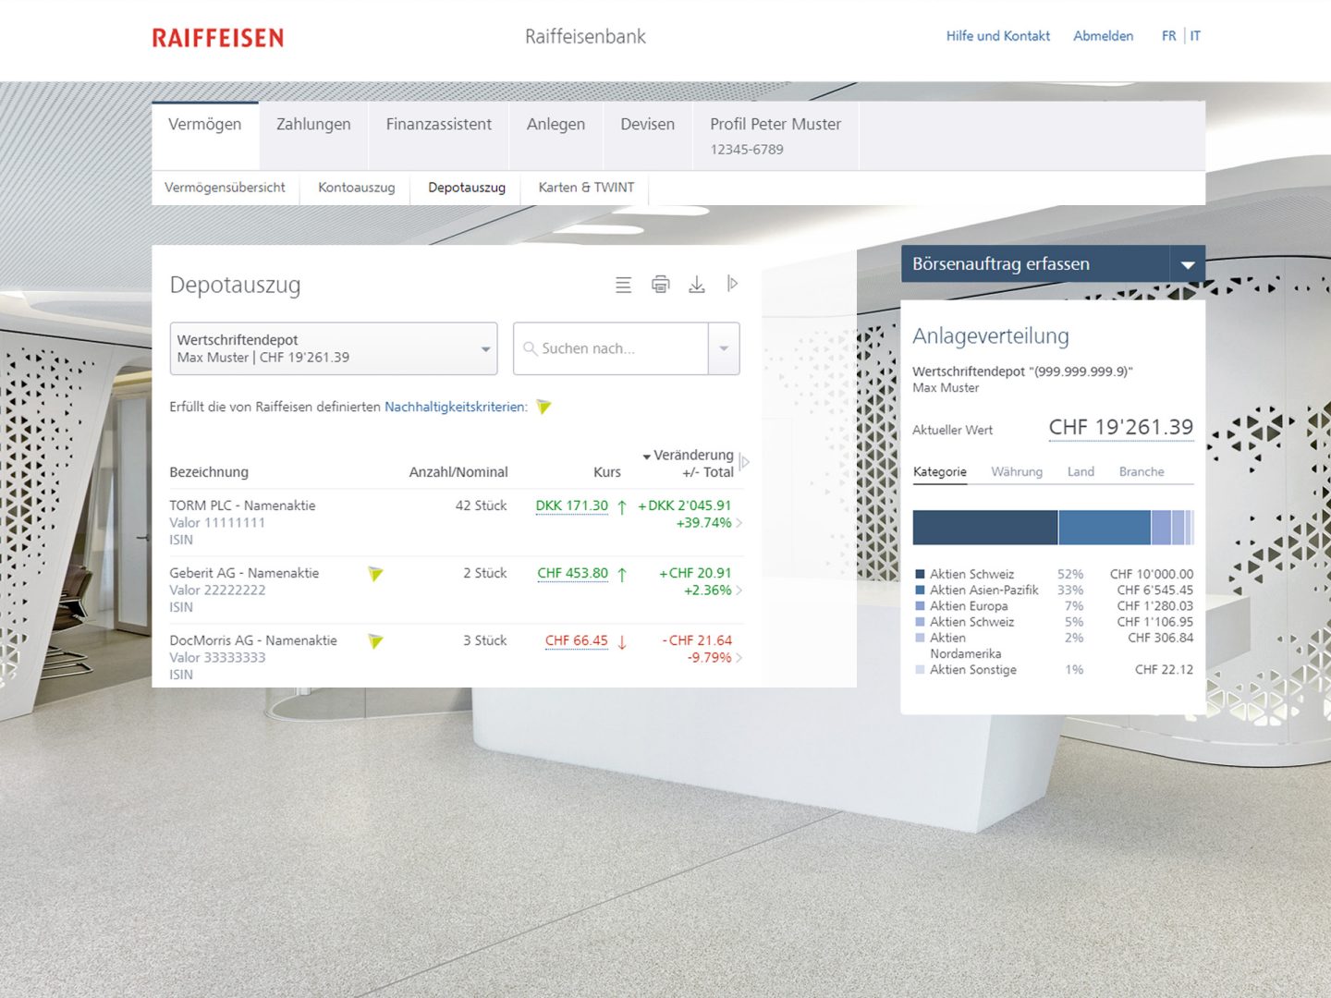Screen dimensions: 1331x998
Task: Select the Währung tab in Anlageverteilung
Action: click(1016, 472)
